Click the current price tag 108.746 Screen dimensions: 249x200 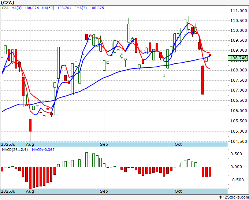point(238,58)
